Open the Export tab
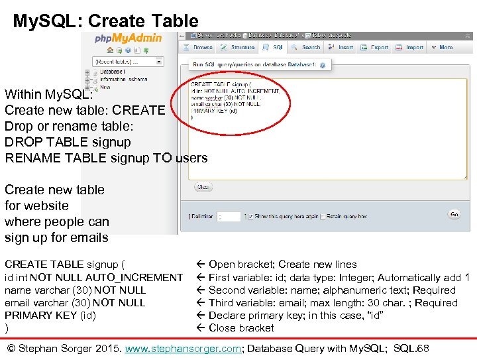Screen dimensions: 477x358 [x=374, y=48]
